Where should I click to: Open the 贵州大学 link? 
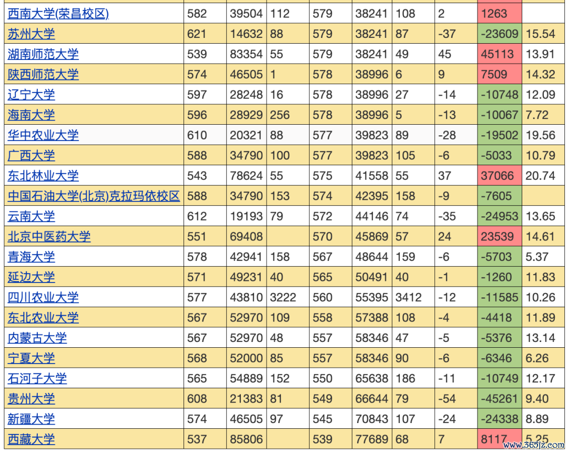coord(31,399)
